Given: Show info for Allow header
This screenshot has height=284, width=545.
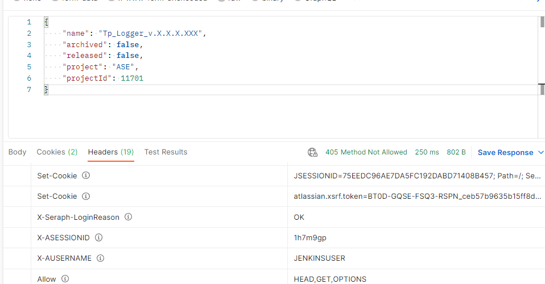Looking at the screenshot, I should click(x=65, y=279).
